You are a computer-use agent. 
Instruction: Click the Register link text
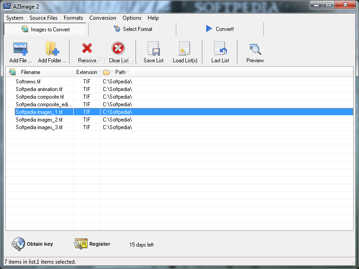(x=100, y=244)
